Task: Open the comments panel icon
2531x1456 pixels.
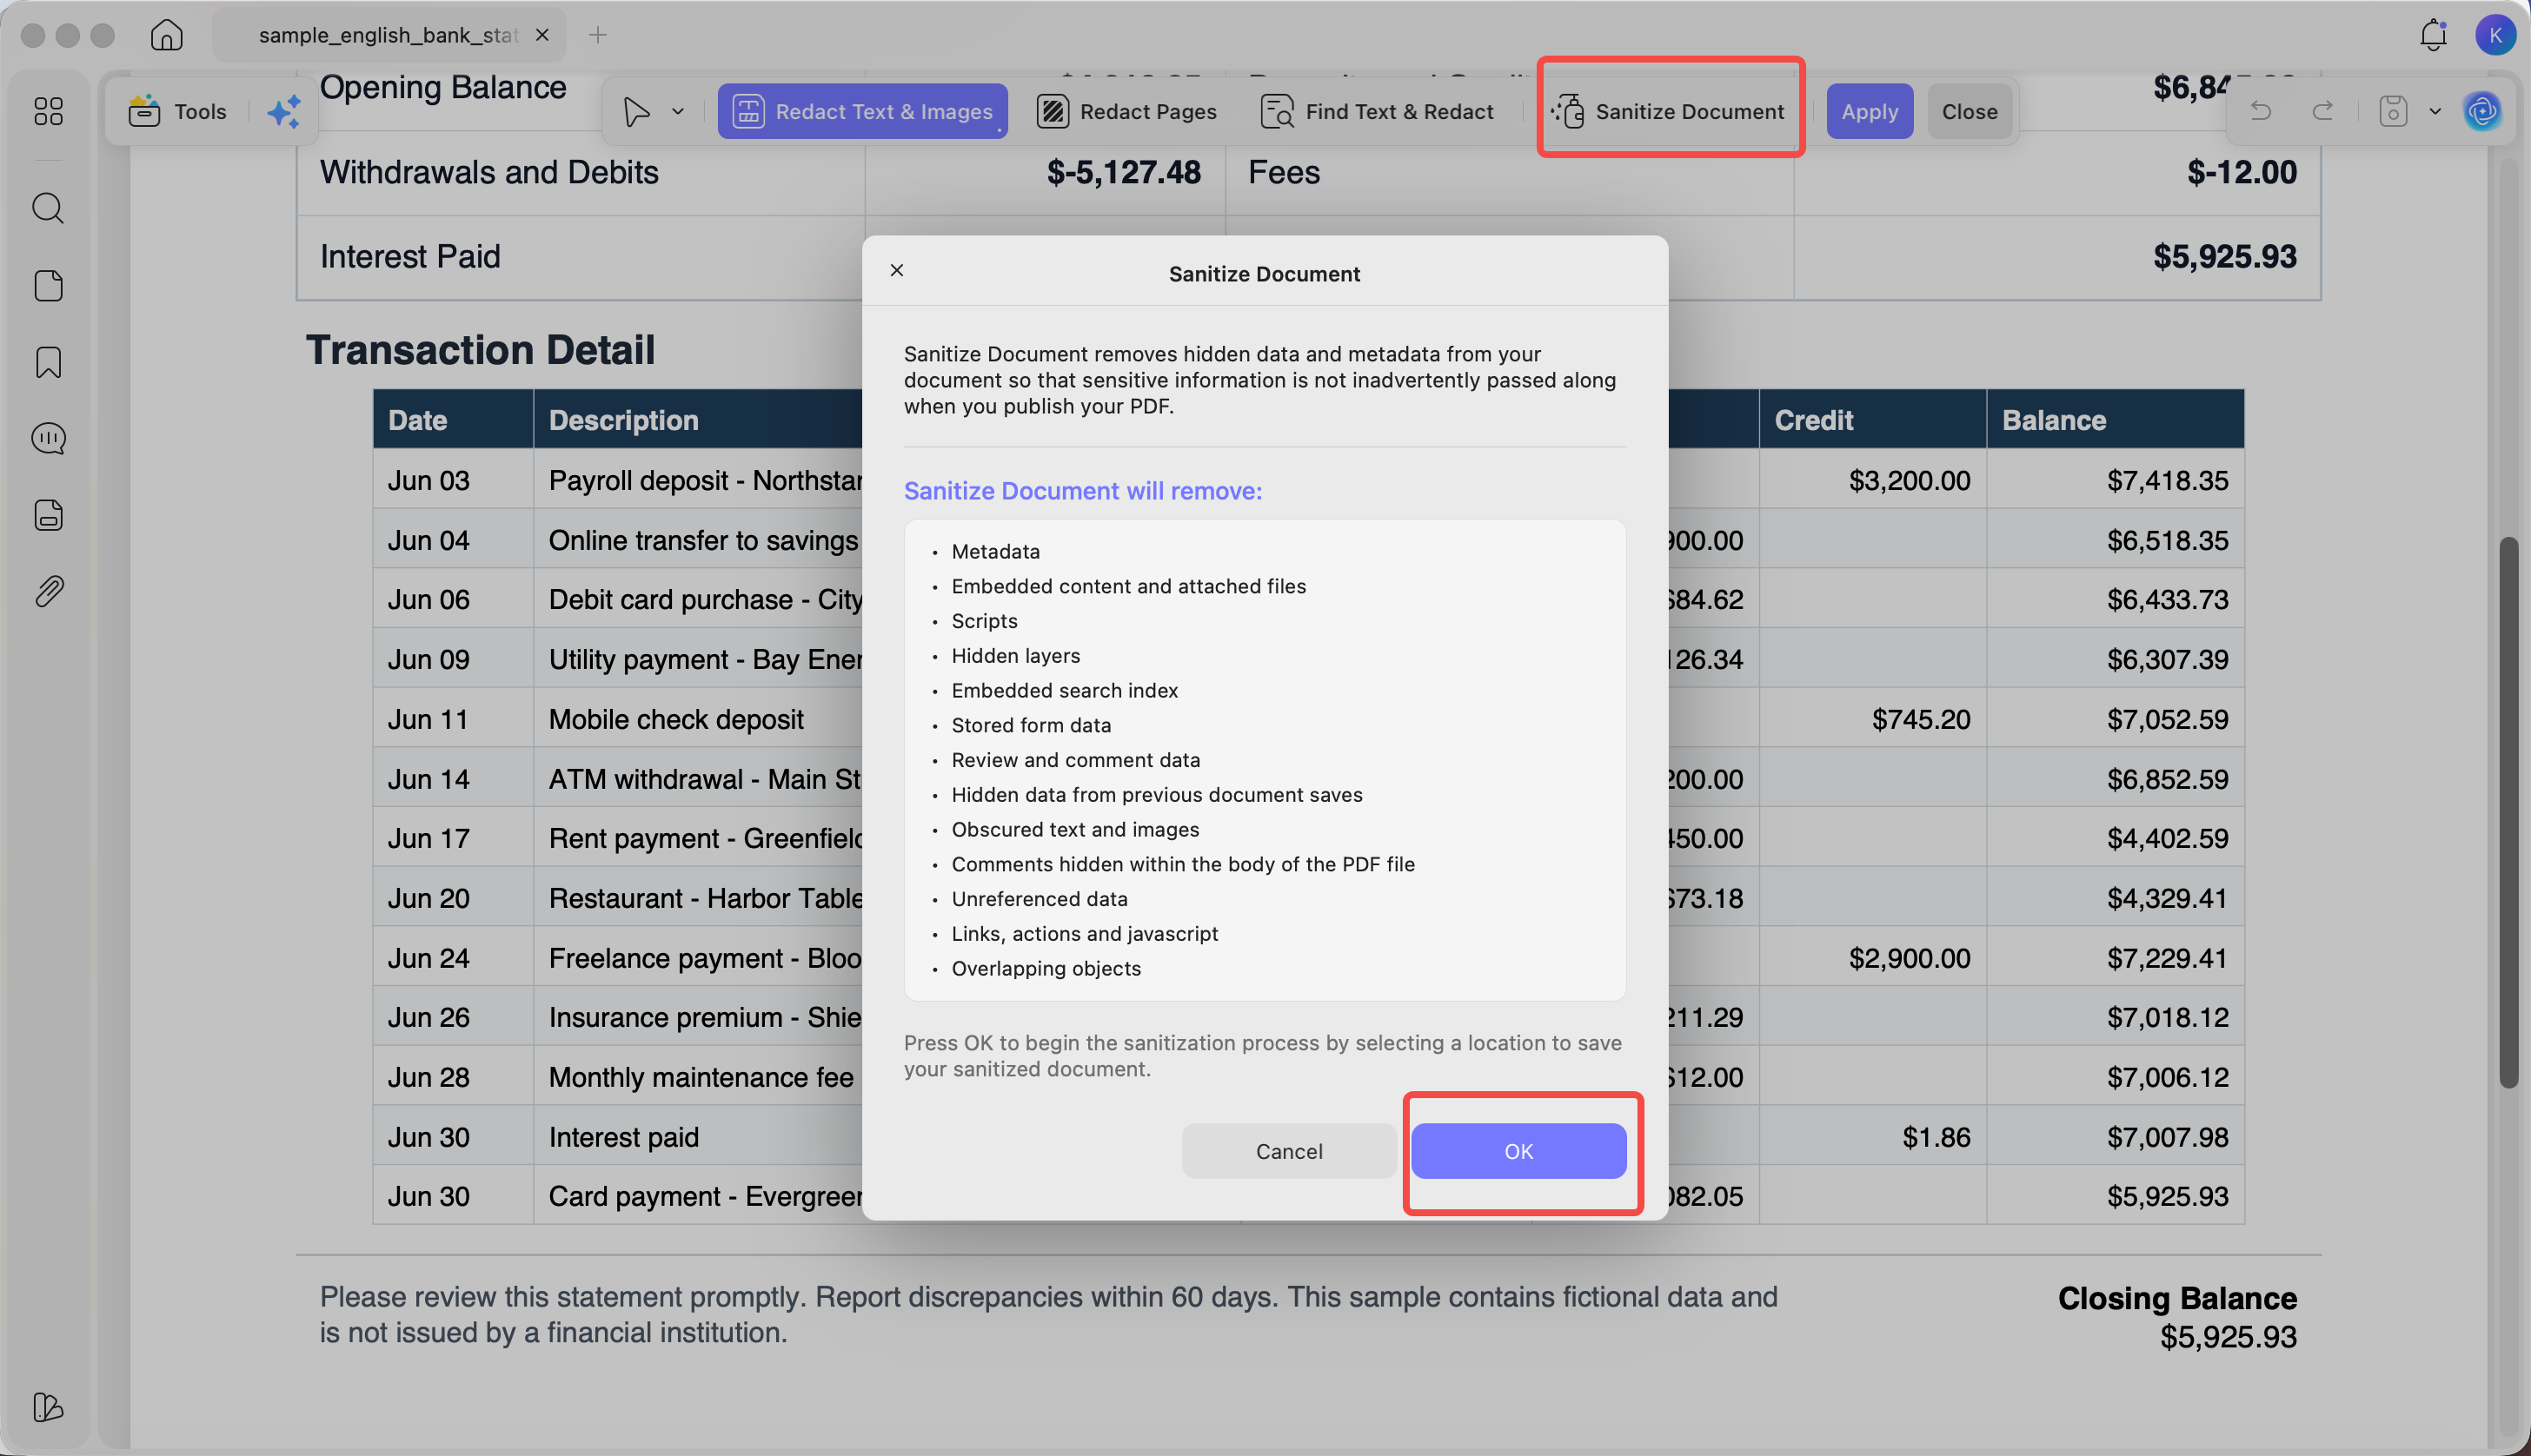Action: (x=48, y=438)
